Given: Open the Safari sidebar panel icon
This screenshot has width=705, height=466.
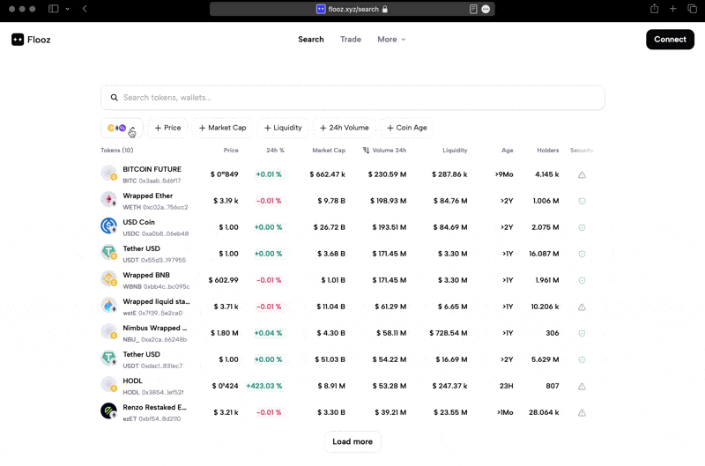Looking at the screenshot, I should tap(54, 9).
